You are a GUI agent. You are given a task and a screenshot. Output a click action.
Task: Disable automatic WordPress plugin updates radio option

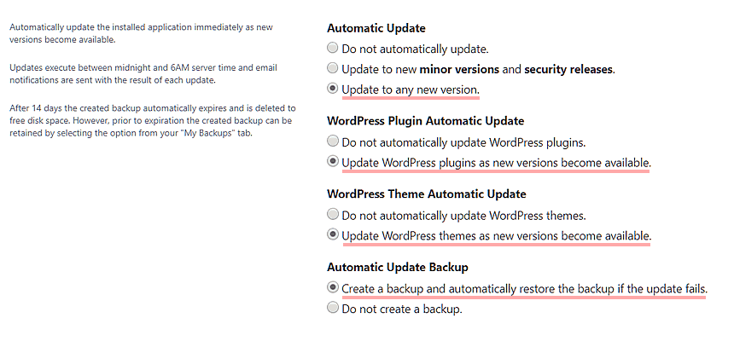click(x=332, y=141)
